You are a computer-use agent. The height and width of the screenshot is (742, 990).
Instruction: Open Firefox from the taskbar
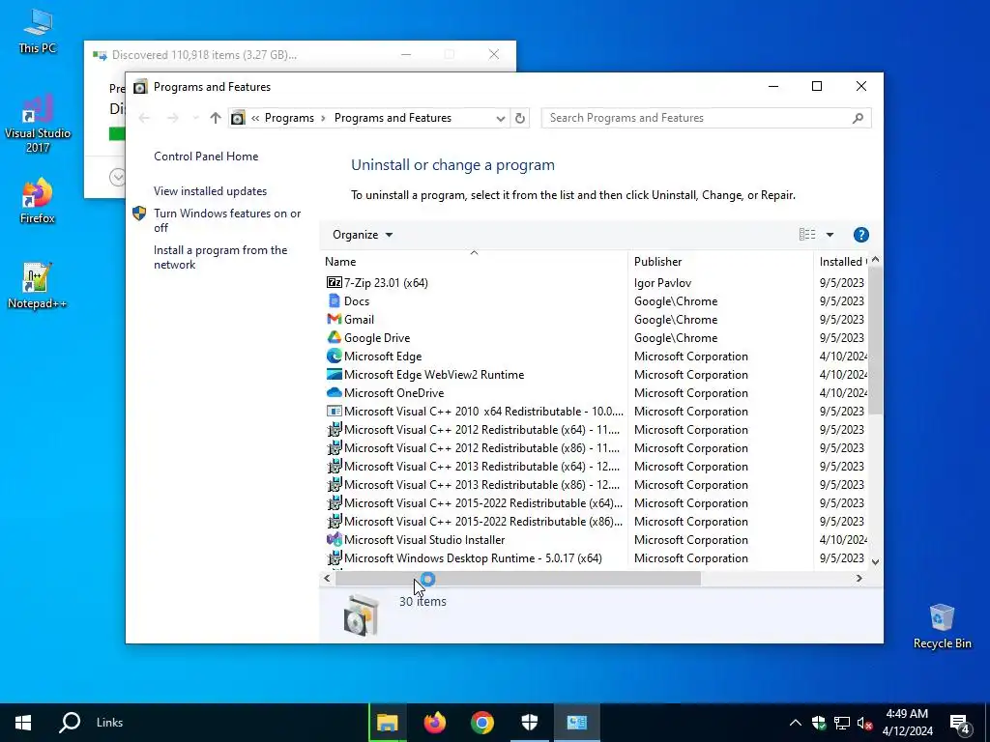pos(434,723)
